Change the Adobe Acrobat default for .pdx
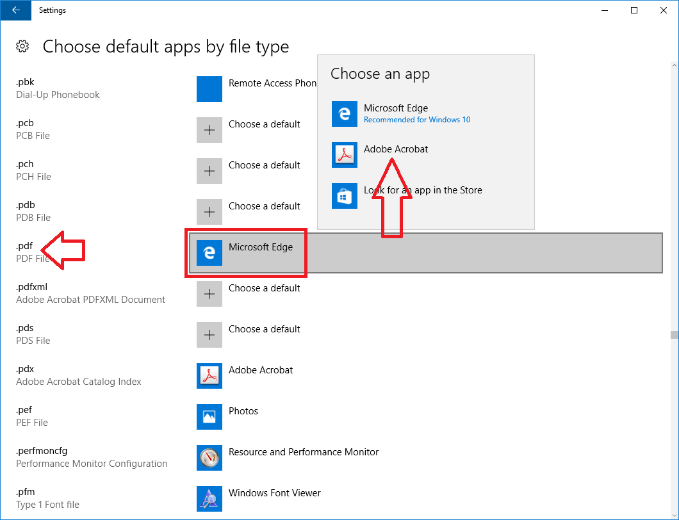This screenshot has height=520, width=679. [261, 370]
